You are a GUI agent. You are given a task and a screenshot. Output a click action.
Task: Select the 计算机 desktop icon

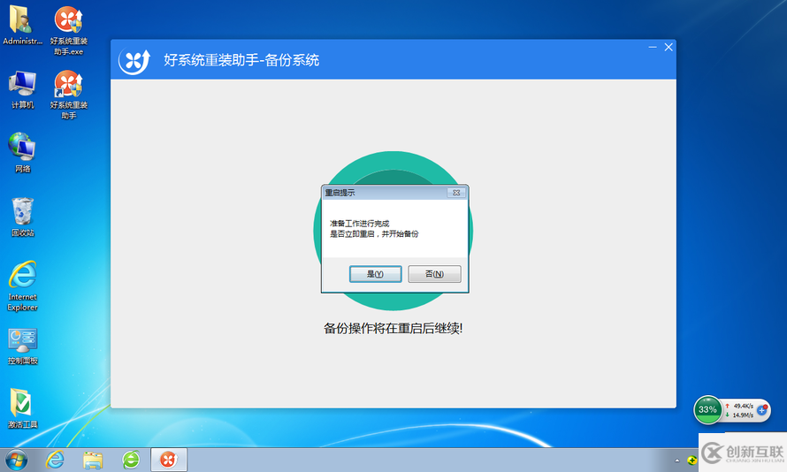[23, 90]
